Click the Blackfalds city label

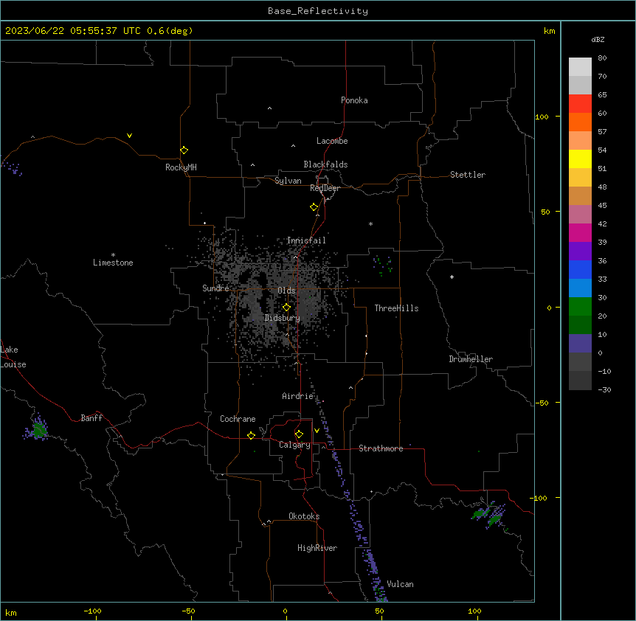(325, 164)
